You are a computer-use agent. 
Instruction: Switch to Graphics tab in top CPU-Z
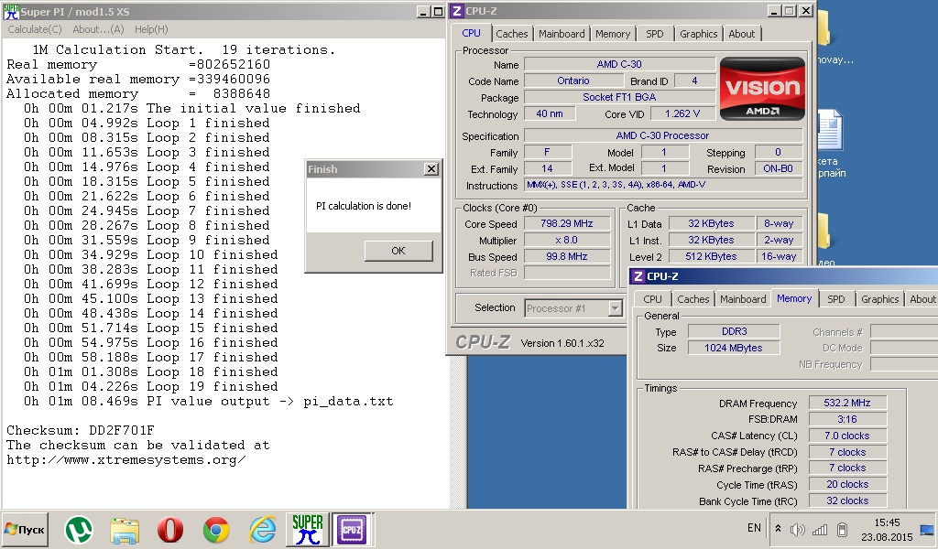pyautogui.click(x=698, y=34)
